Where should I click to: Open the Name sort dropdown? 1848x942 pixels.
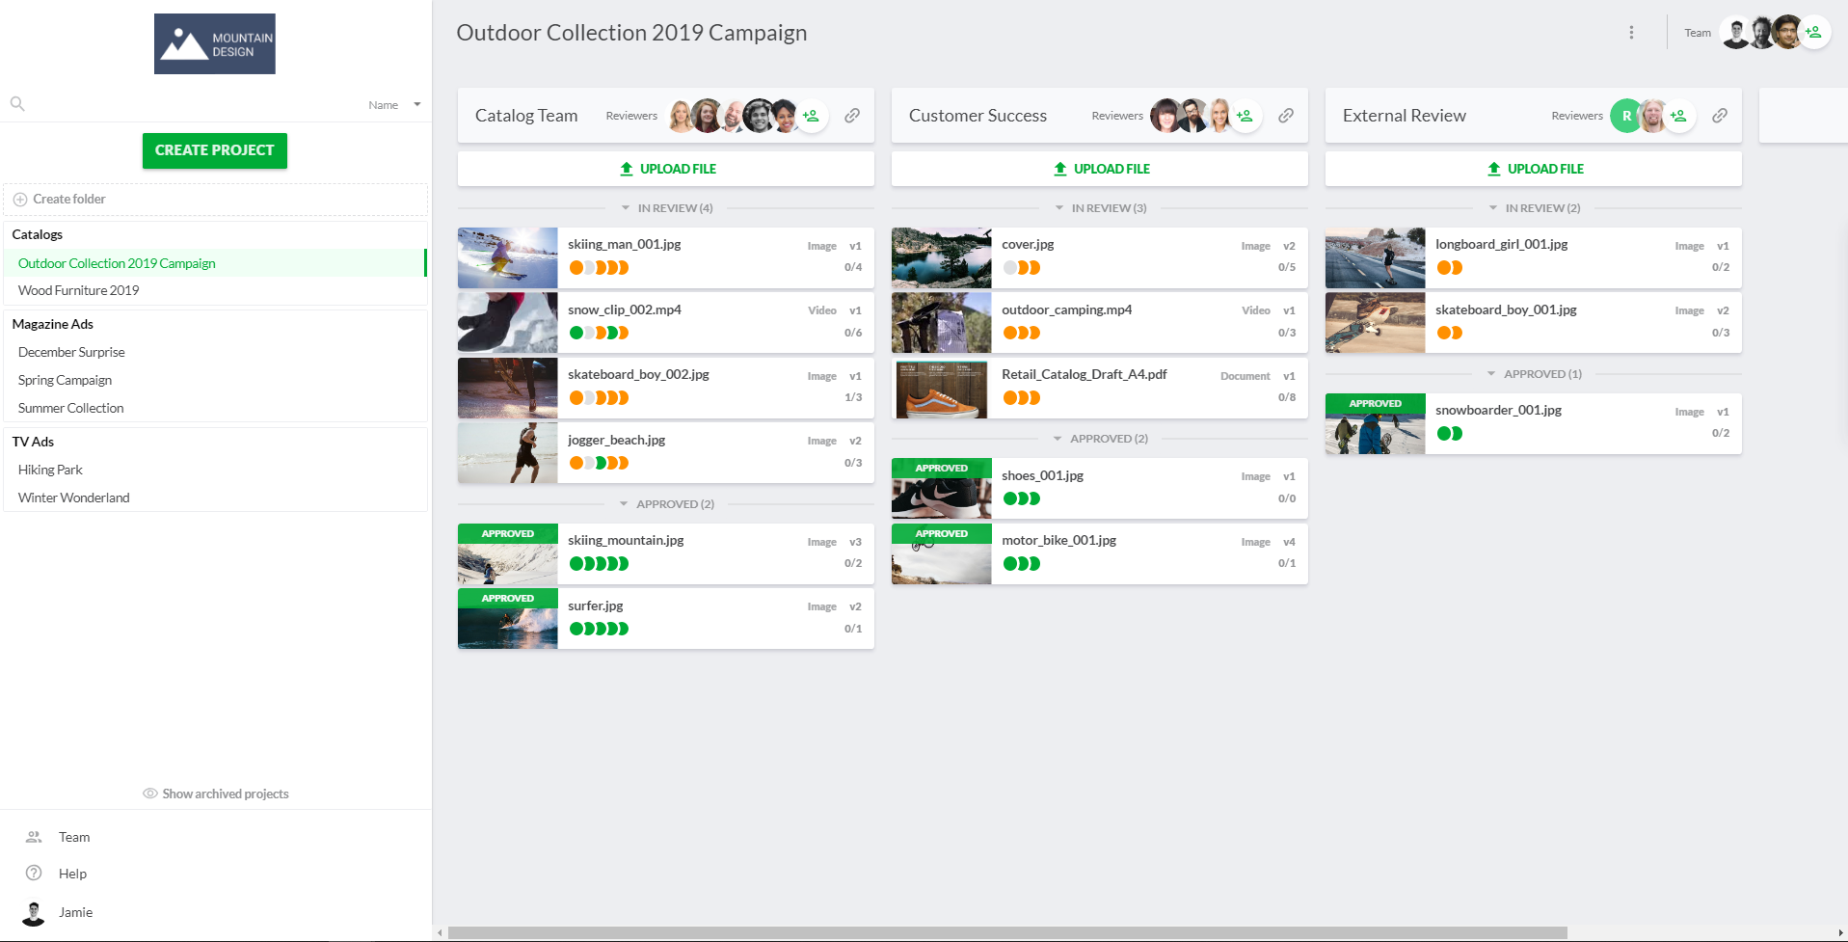tap(395, 105)
